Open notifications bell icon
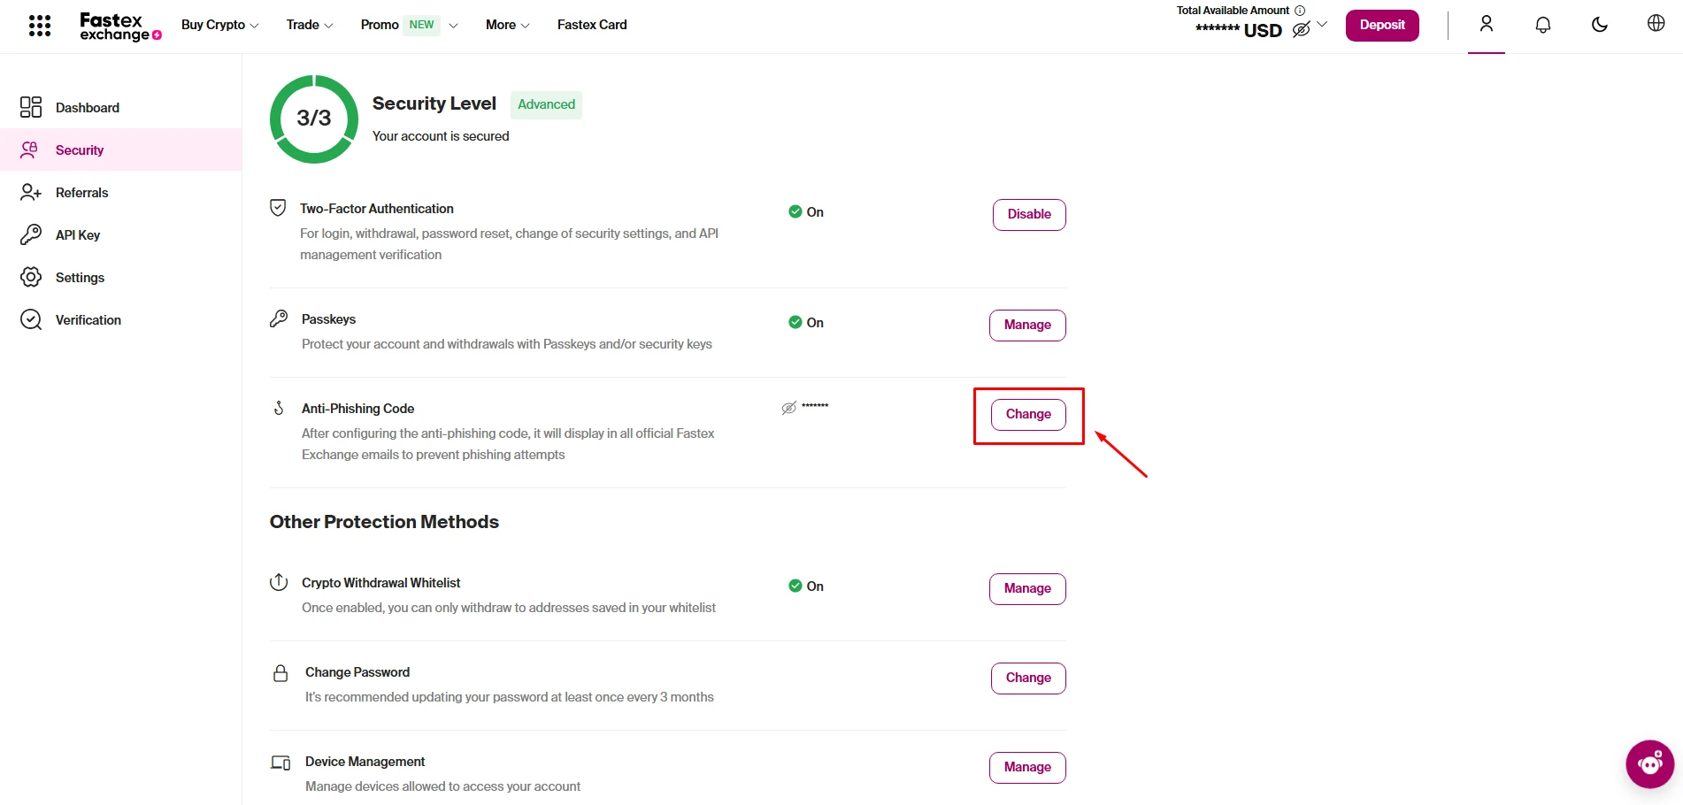The image size is (1683, 805). pyautogui.click(x=1543, y=25)
